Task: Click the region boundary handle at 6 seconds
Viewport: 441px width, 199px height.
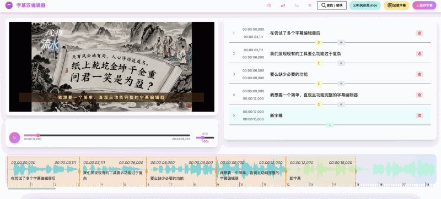Action: 146,172
